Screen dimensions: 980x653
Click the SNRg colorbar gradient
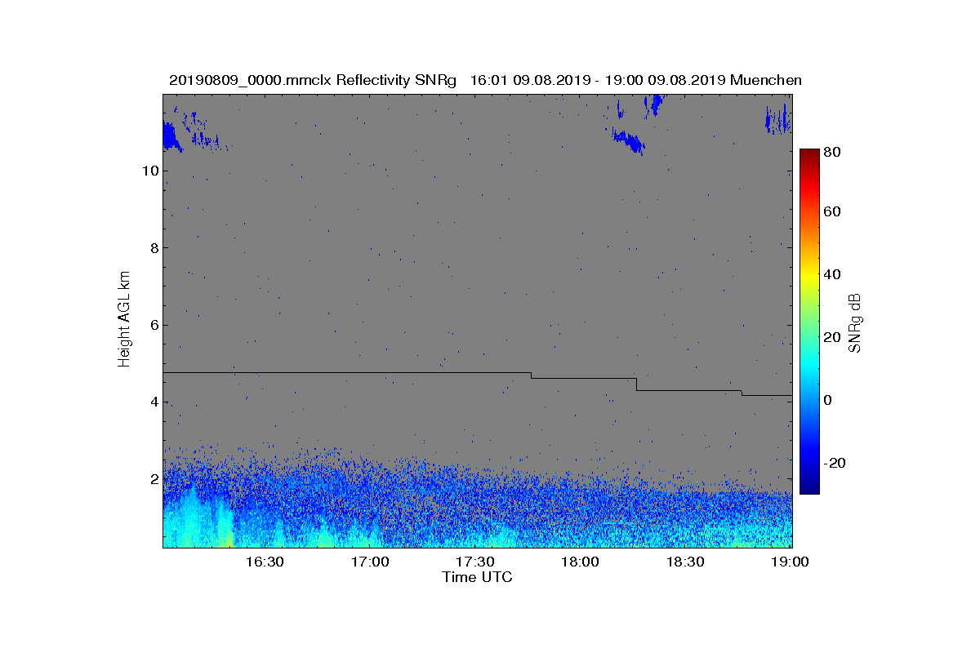[x=809, y=322]
